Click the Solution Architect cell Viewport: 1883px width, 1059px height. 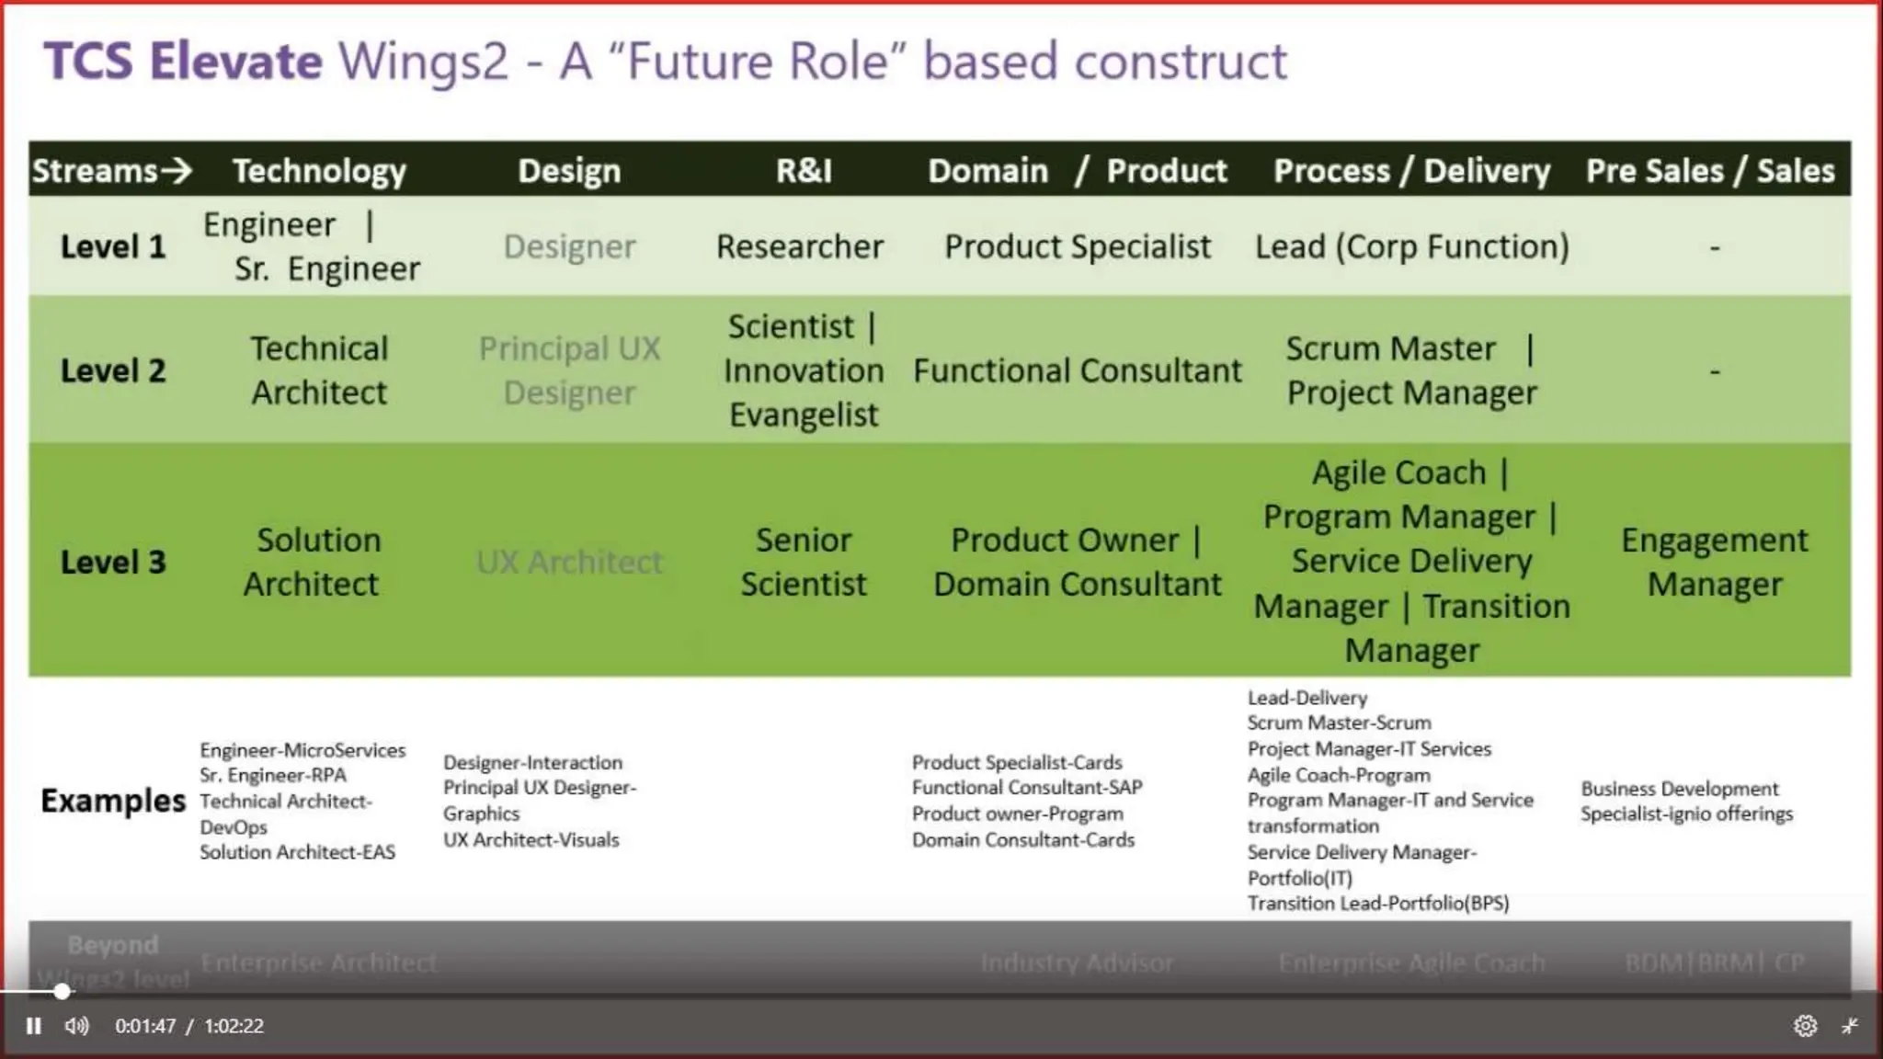coord(314,562)
